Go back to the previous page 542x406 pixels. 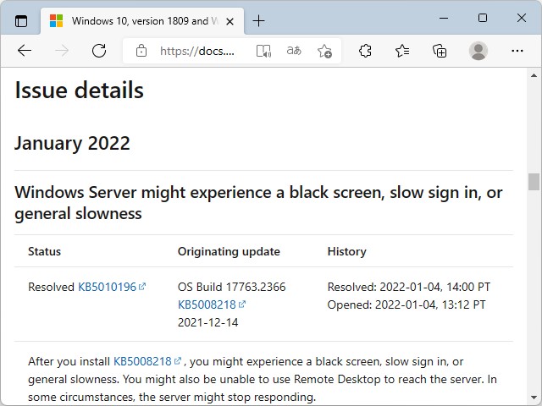point(25,51)
